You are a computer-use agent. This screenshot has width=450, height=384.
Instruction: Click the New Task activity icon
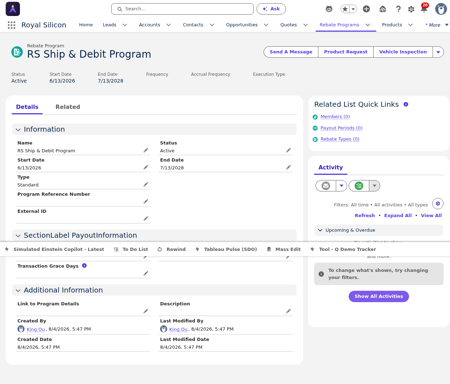(x=359, y=186)
